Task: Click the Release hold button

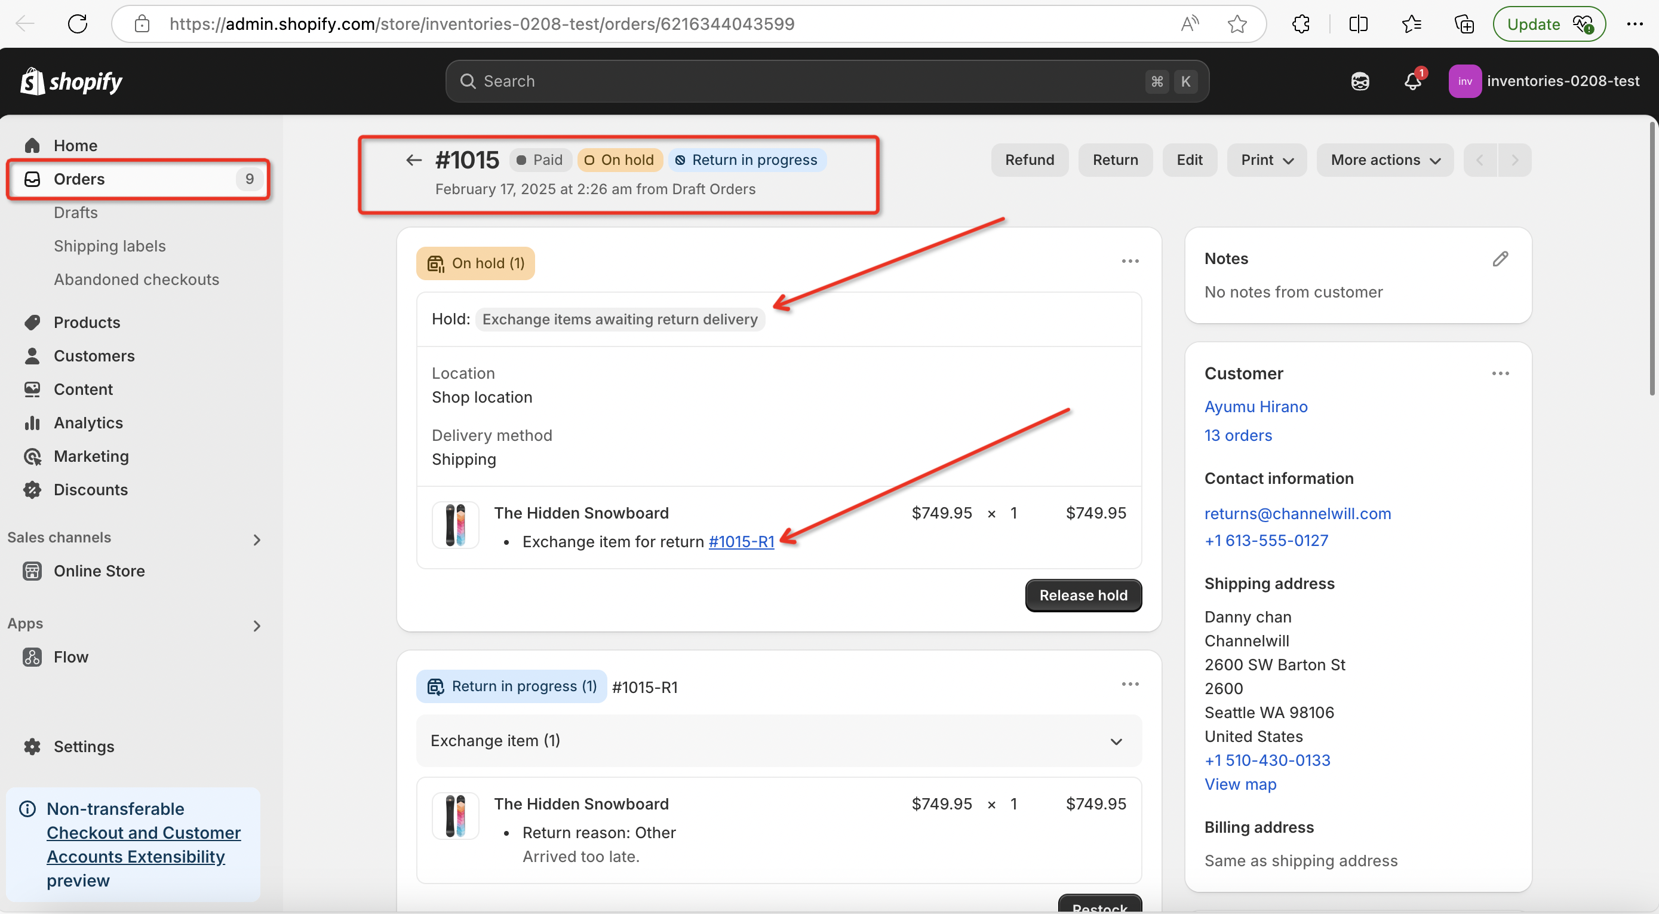Action: (x=1083, y=595)
